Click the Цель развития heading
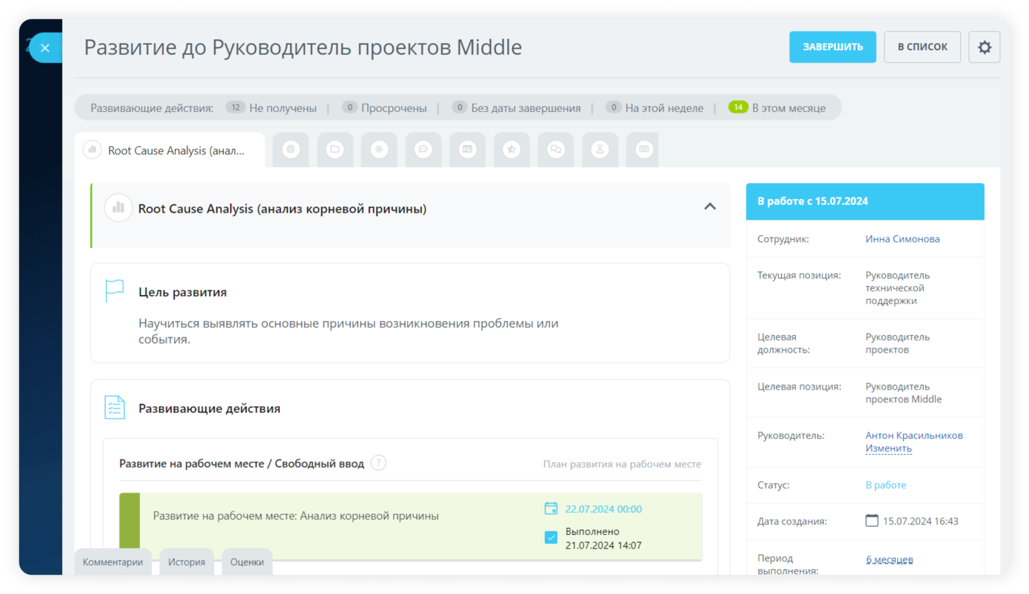This screenshot has height=594, width=1029. tap(182, 292)
